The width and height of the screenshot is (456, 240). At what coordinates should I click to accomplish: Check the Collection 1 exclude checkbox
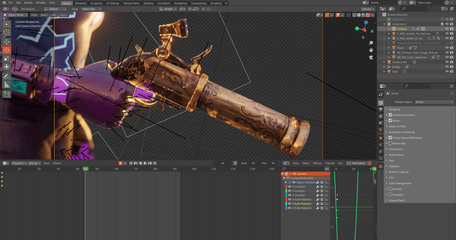pyautogui.click(x=442, y=19)
